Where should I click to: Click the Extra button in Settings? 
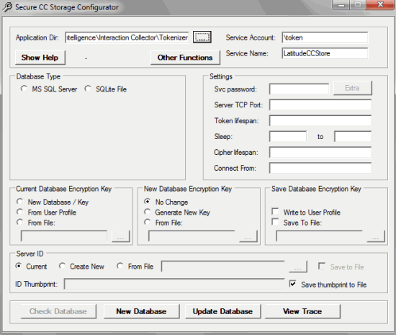352,88
